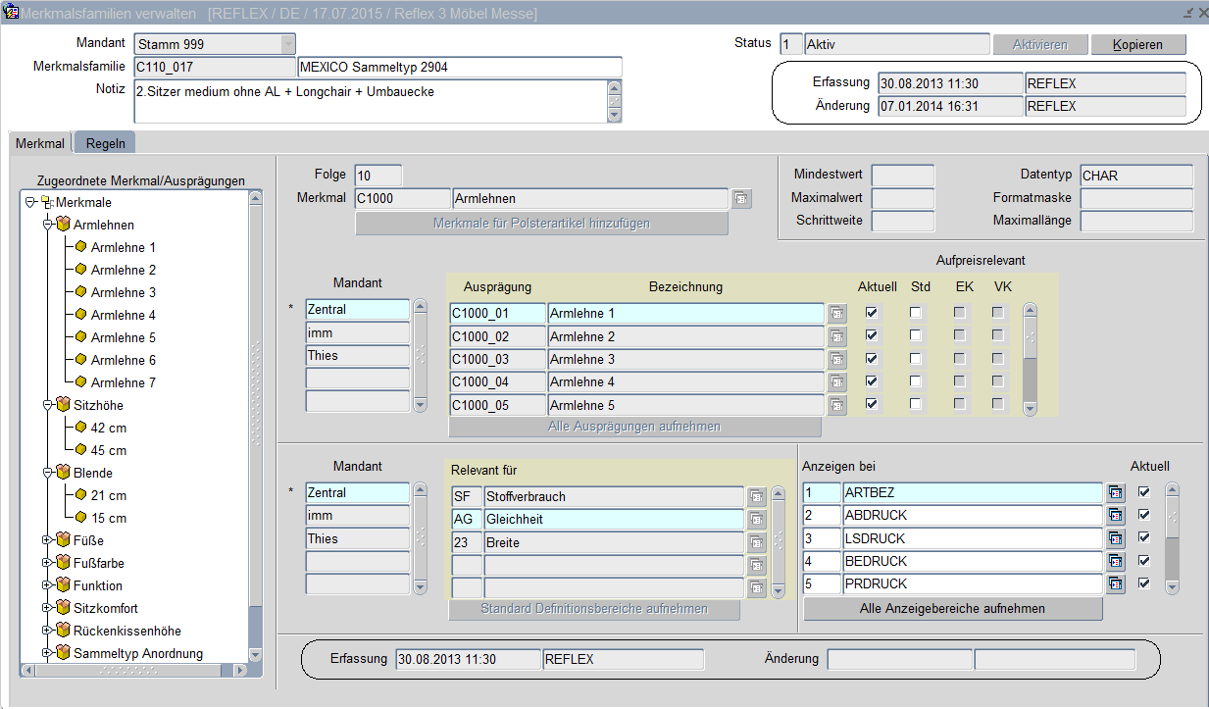1209x709 pixels.
Task: Collapse the Sitzhöhe tree node
Action: 47,405
